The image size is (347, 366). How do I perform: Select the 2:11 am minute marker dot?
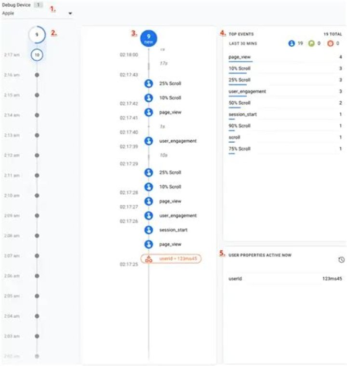[37, 176]
